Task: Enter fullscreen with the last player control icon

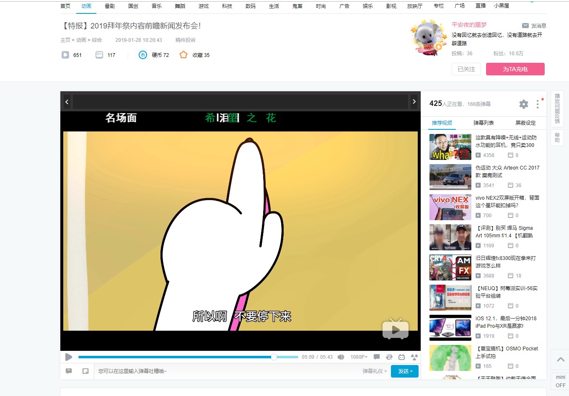Action: coord(414,357)
